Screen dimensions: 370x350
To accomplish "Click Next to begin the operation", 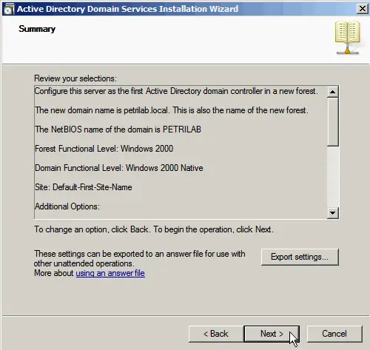I will tap(272, 334).
